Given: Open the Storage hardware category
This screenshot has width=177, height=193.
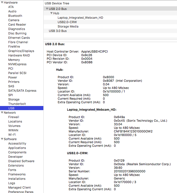Looking at the screenshot, I should coord(14,99).
